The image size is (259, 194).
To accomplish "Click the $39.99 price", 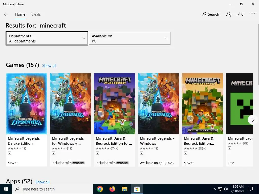I will 189,163.
